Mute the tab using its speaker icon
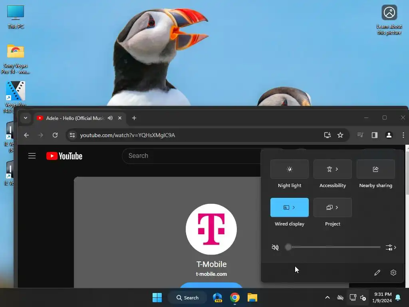409x307 pixels. 110,118
